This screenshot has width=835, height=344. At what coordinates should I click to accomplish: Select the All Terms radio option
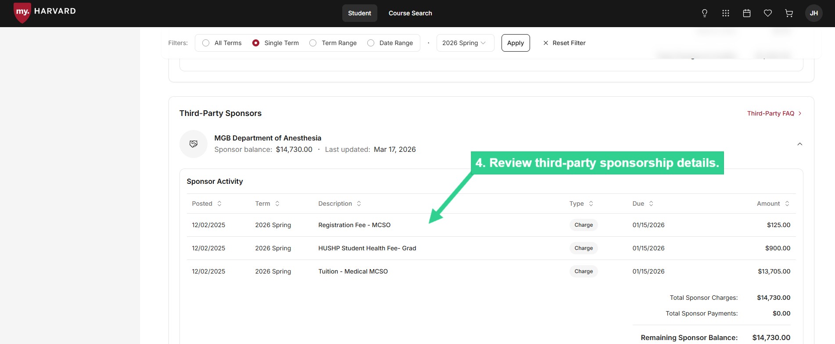[206, 43]
